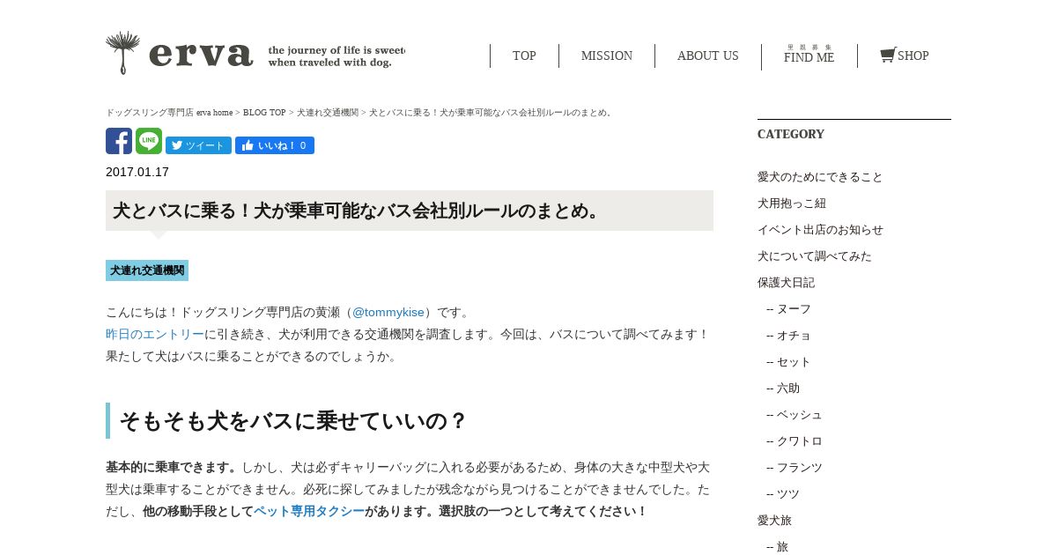The image size is (1057, 555).
Task: Select category 犬について調べてみた
Action: 815,256
